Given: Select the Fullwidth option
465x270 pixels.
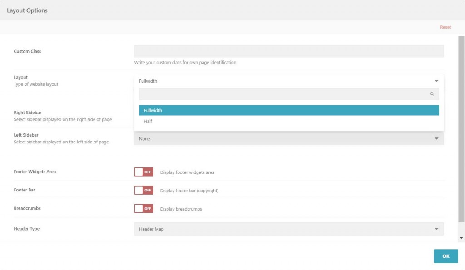Looking at the screenshot, I should tap(289, 110).
